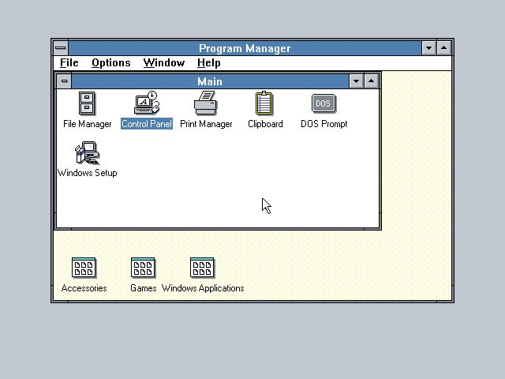Select the Accessories program group icon
Screen dimensions: 505x379
(x=84, y=268)
